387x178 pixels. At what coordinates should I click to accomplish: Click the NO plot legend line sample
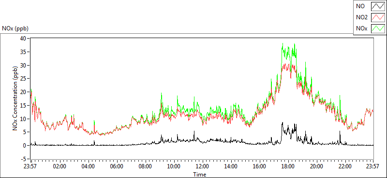coord(378,6)
